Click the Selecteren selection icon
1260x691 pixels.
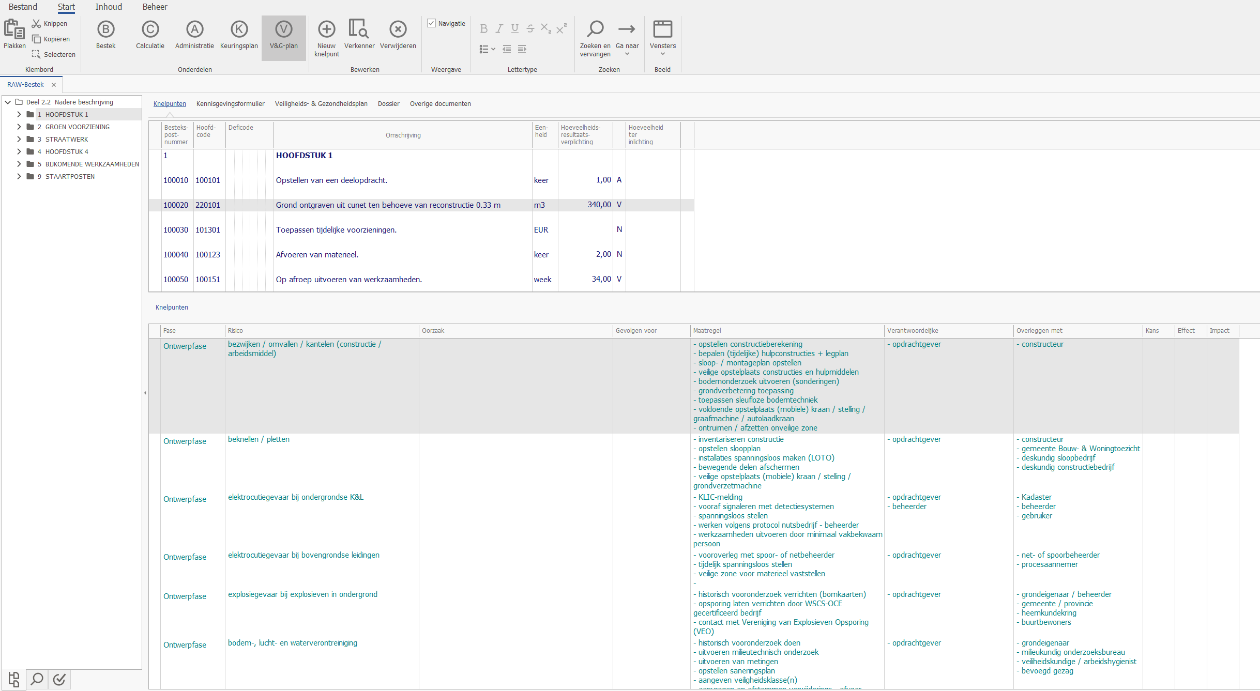coord(36,54)
